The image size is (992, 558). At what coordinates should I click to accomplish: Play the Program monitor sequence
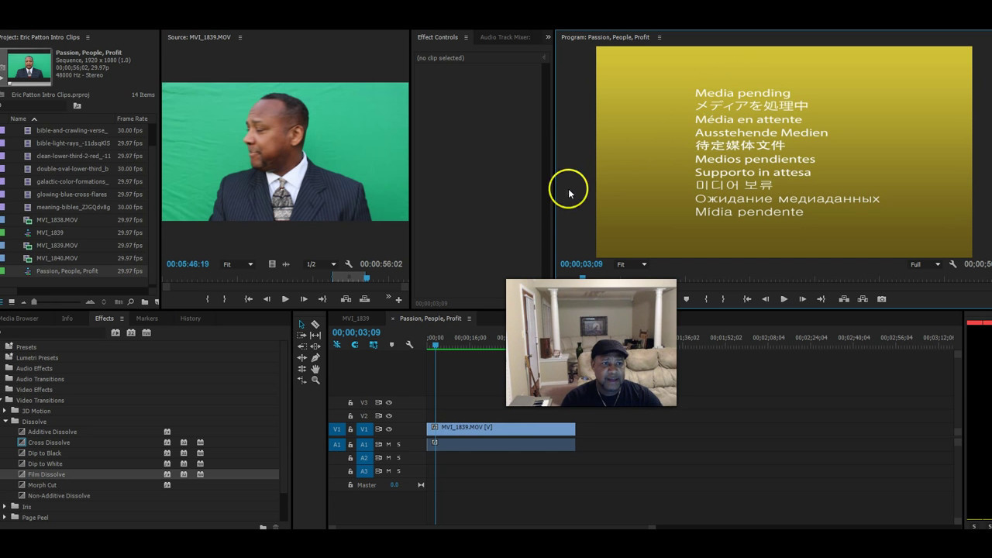click(784, 299)
